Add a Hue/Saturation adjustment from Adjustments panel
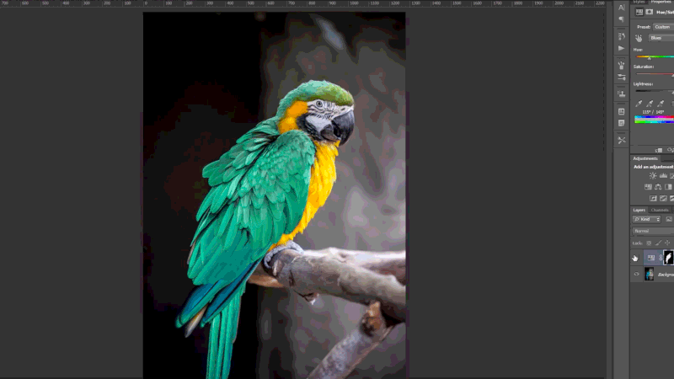674x379 pixels. click(648, 187)
